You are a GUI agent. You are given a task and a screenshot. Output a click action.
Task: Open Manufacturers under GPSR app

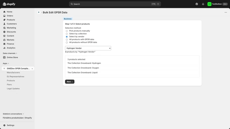(x=13, y=73)
